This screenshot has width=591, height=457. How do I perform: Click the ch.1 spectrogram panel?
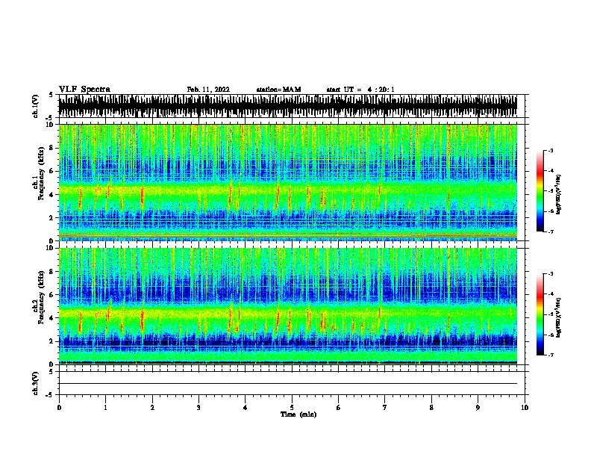pos(288,182)
